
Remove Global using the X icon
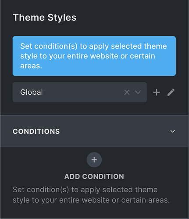point(127,92)
